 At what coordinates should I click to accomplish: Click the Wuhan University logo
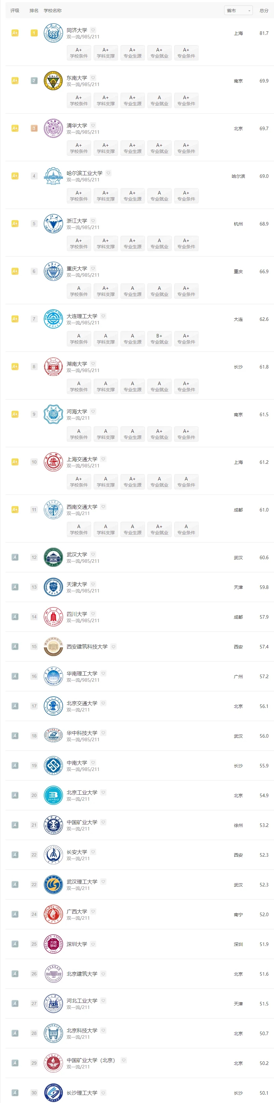[53, 558]
